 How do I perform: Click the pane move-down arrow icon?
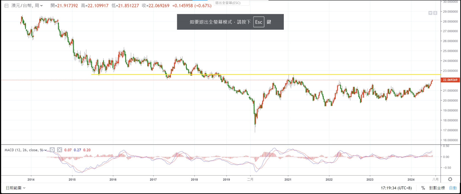click(430, 13)
